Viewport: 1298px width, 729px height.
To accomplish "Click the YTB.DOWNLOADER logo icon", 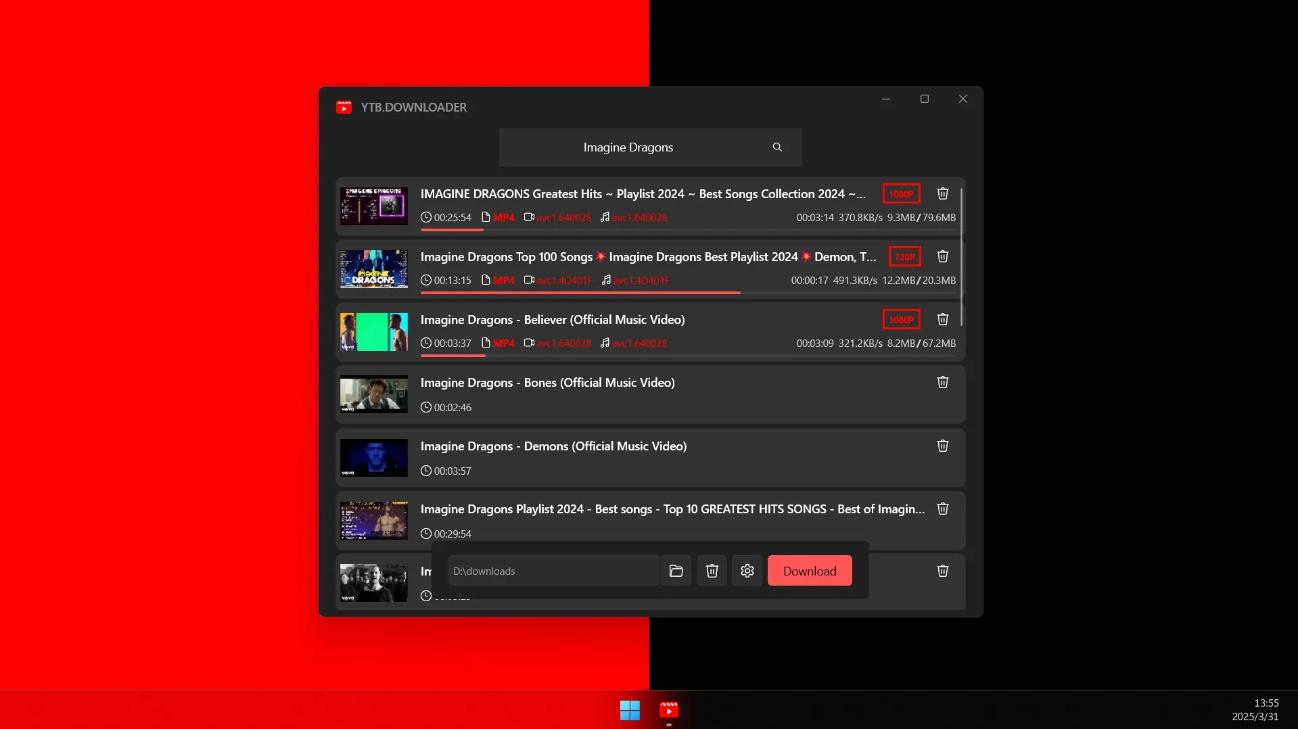I will pyautogui.click(x=344, y=108).
